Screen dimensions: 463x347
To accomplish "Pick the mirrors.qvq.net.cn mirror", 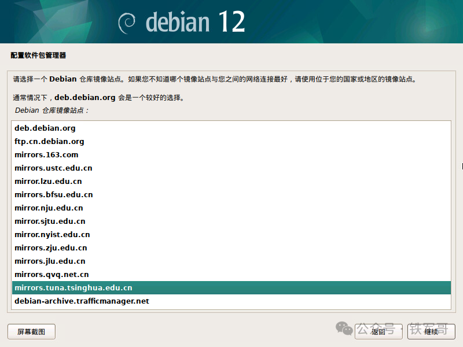I will [231, 274].
